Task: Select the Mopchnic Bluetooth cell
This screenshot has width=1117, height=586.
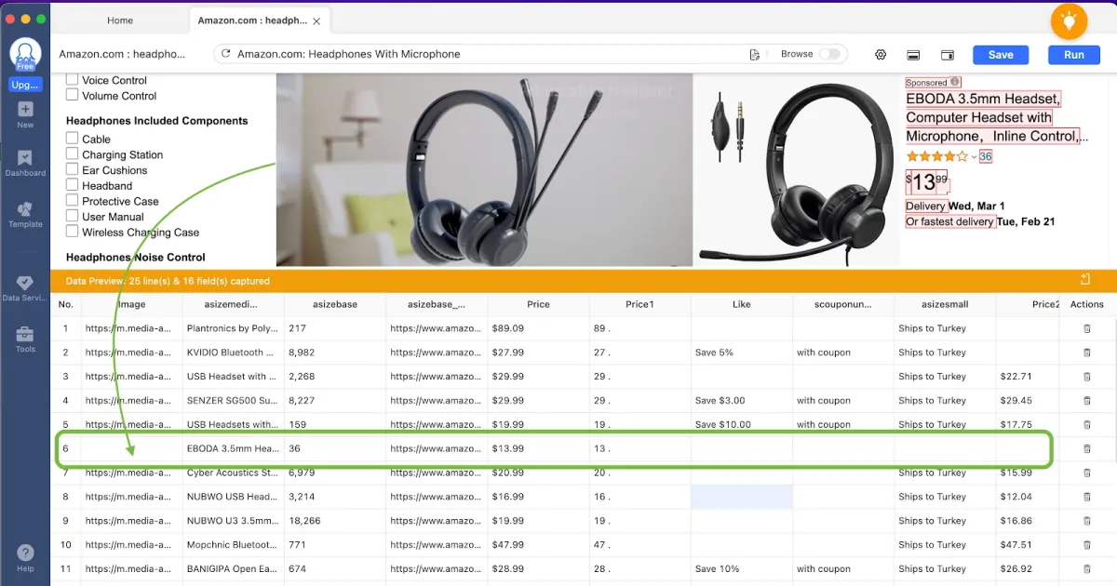Action: (x=234, y=545)
